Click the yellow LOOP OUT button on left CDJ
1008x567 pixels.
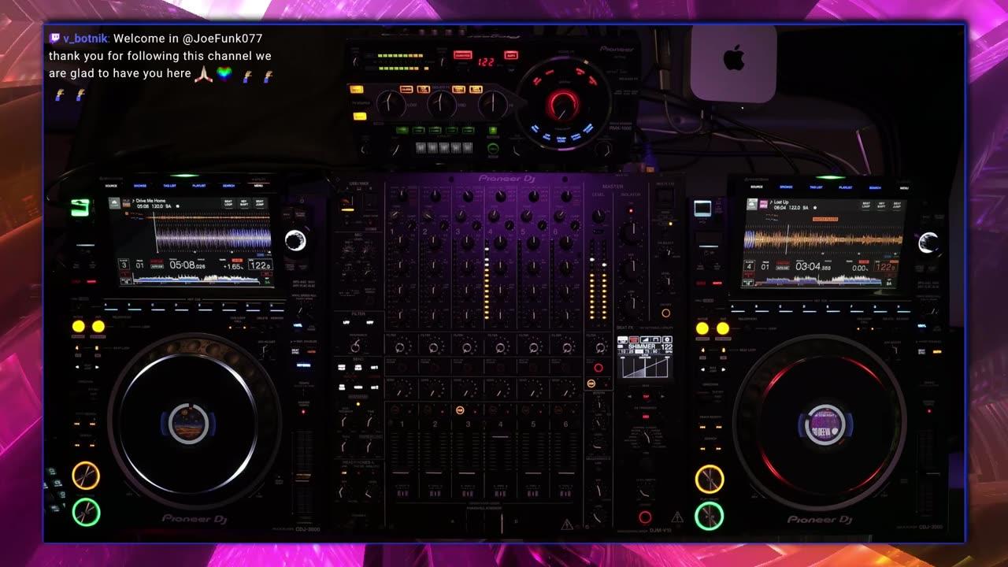click(x=98, y=327)
